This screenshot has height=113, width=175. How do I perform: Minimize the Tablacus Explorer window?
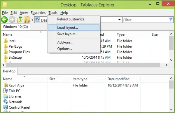[x=150, y=4]
